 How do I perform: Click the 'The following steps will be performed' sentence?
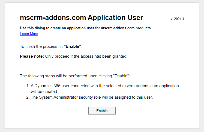pos(75,76)
